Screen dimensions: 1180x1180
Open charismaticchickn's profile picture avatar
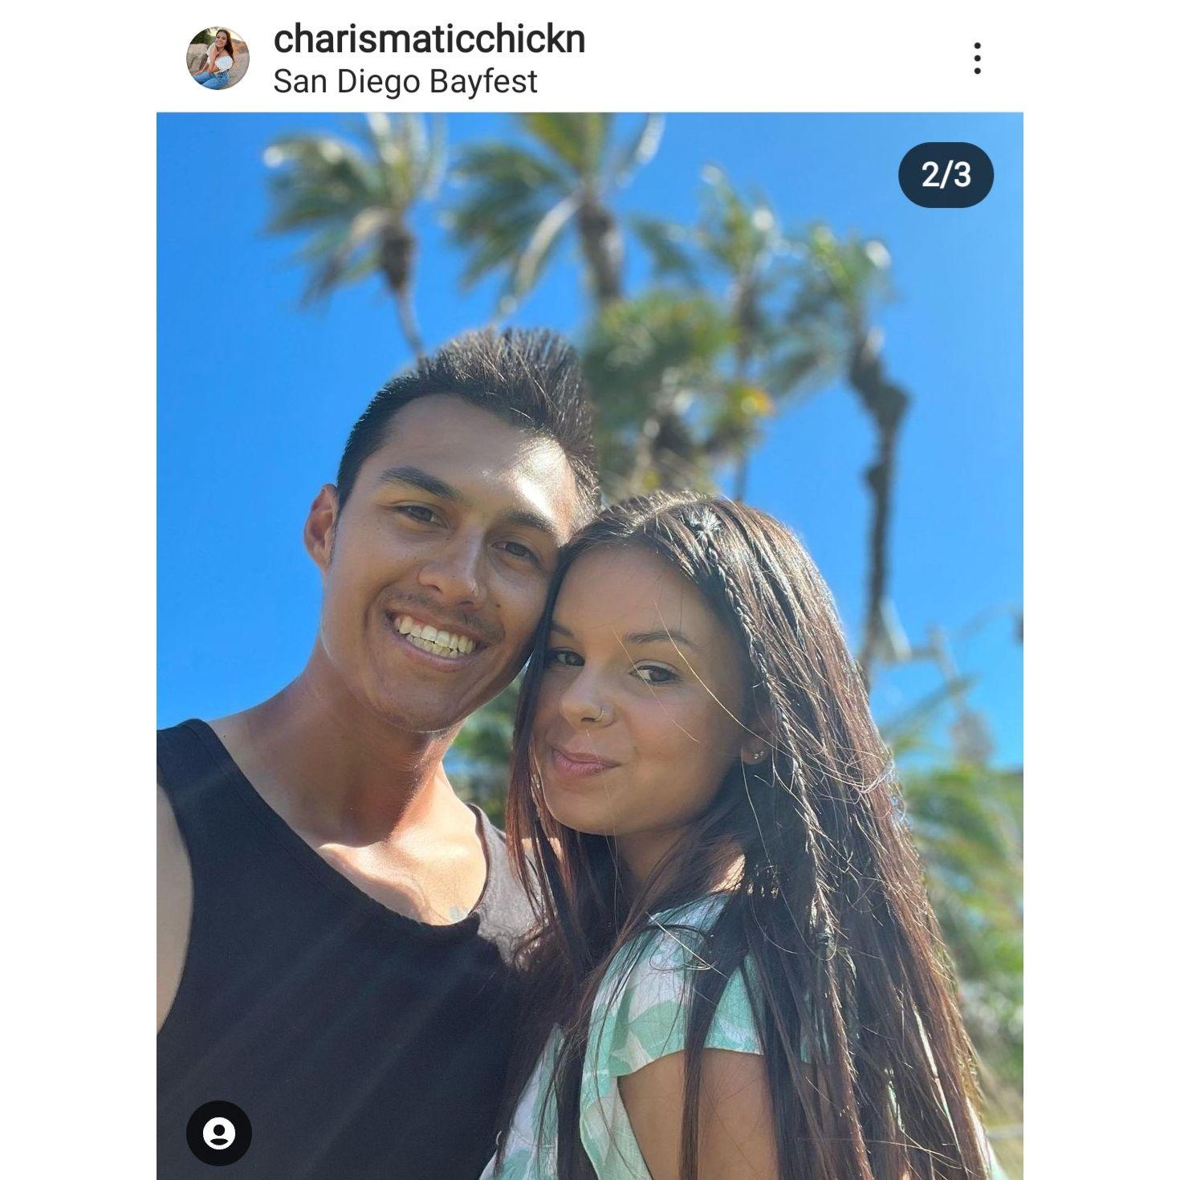(218, 58)
